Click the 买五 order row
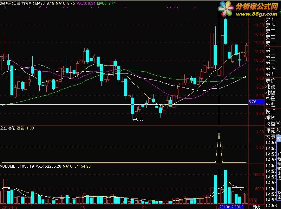This screenshot has width=281, height=209. [270, 74]
